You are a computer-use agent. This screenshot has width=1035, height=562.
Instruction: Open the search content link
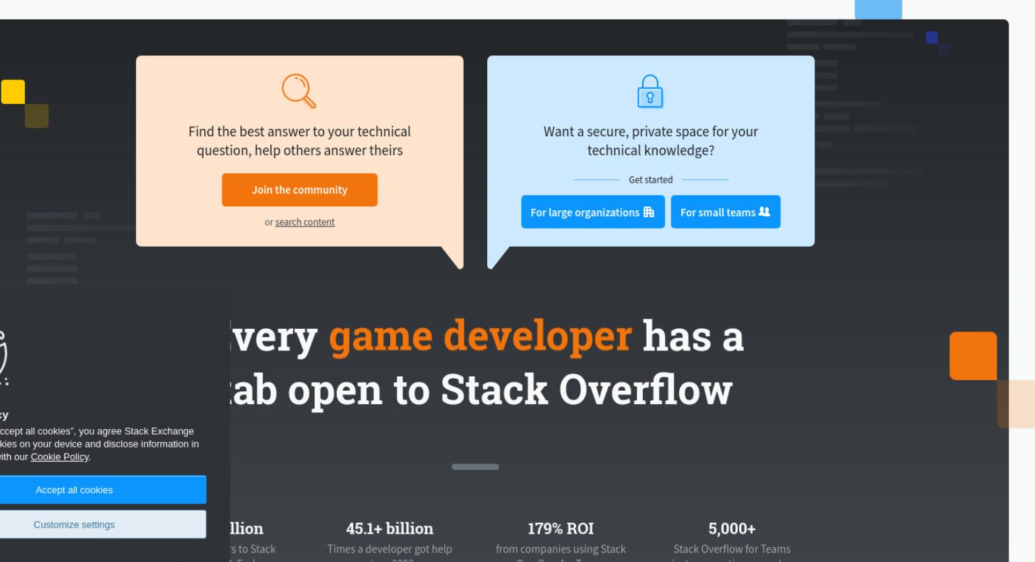click(x=305, y=222)
